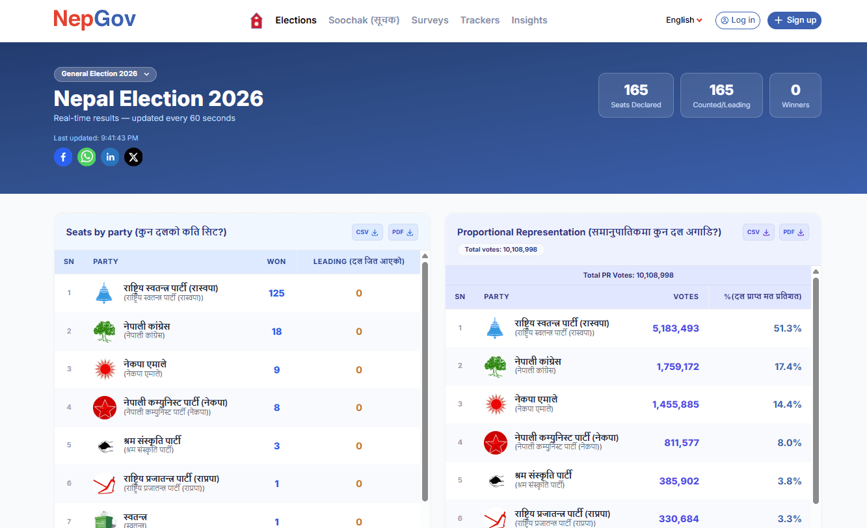
Task: Click the Proportional Representation table scrollbar
Action: (816, 390)
